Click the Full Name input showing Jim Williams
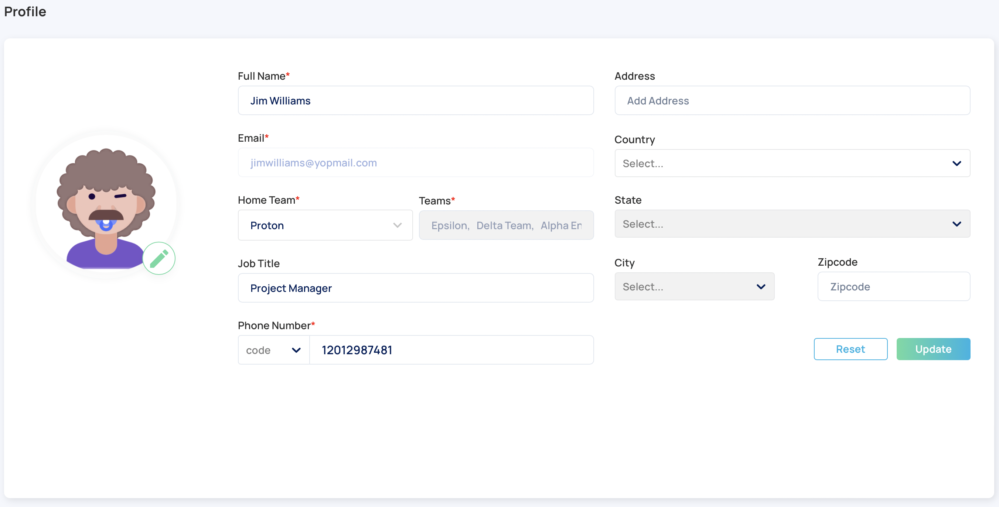 (x=415, y=100)
